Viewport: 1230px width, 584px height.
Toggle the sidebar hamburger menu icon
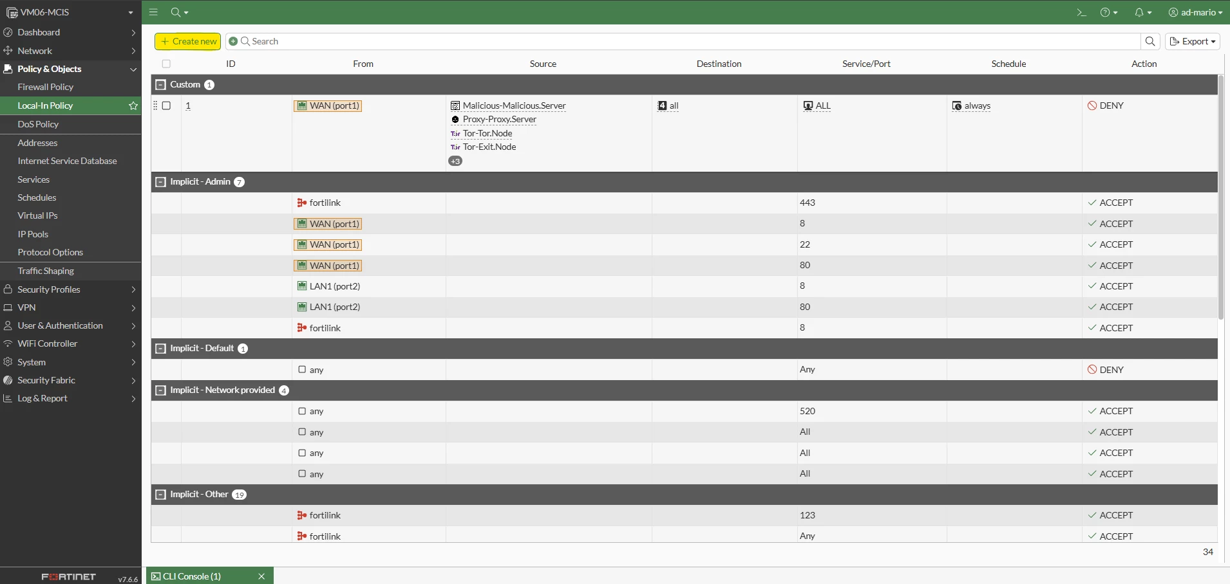coord(153,12)
